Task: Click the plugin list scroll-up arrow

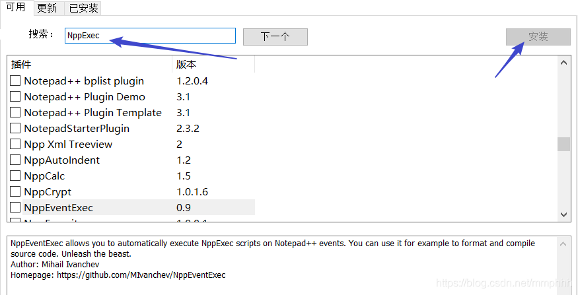Action: pyautogui.click(x=563, y=63)
